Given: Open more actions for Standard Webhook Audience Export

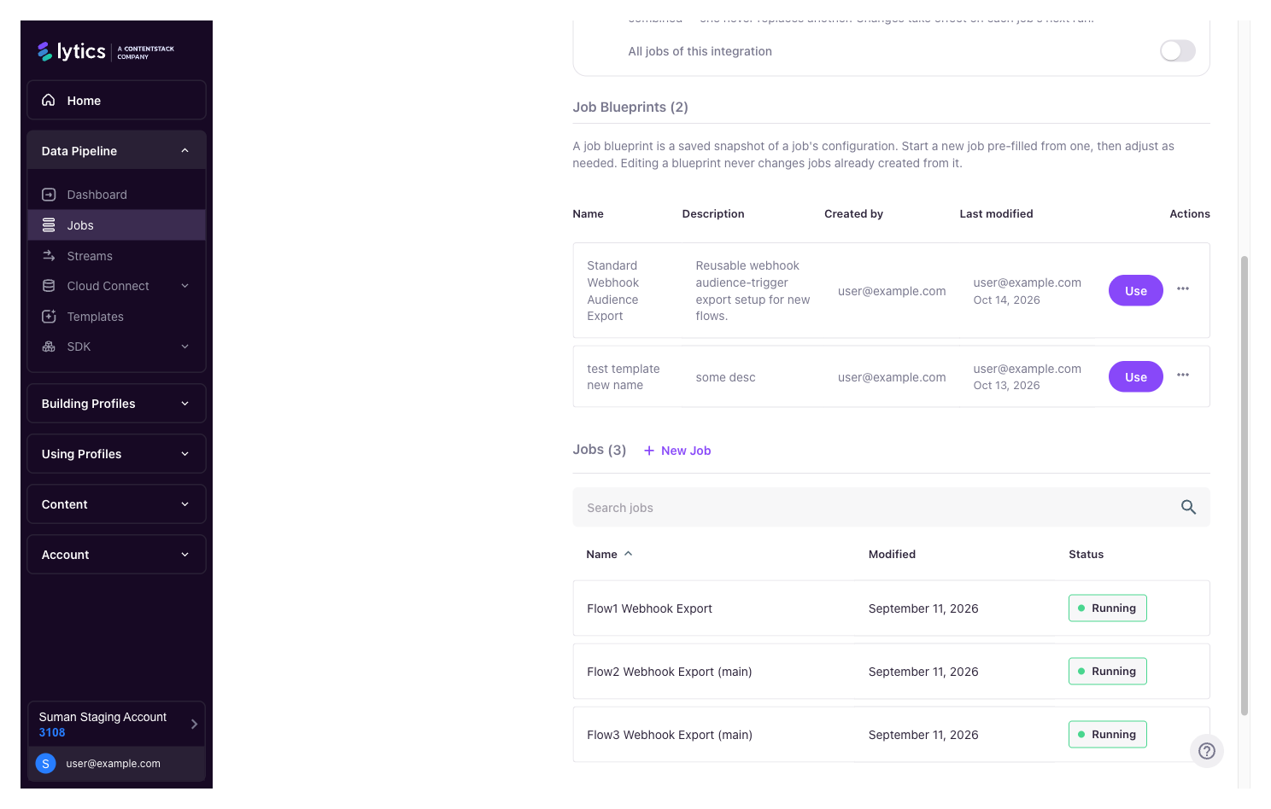Looking at the screenshot, I should (x=1183, y=289).
